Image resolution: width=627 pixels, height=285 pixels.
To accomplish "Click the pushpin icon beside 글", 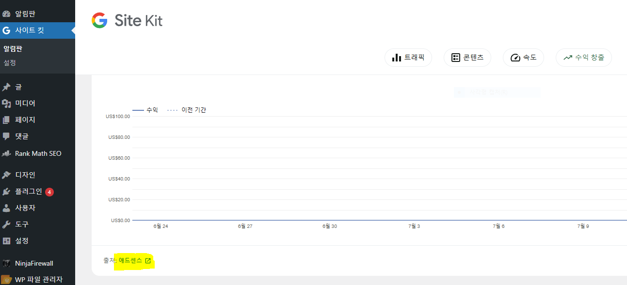I will point(6,87).
